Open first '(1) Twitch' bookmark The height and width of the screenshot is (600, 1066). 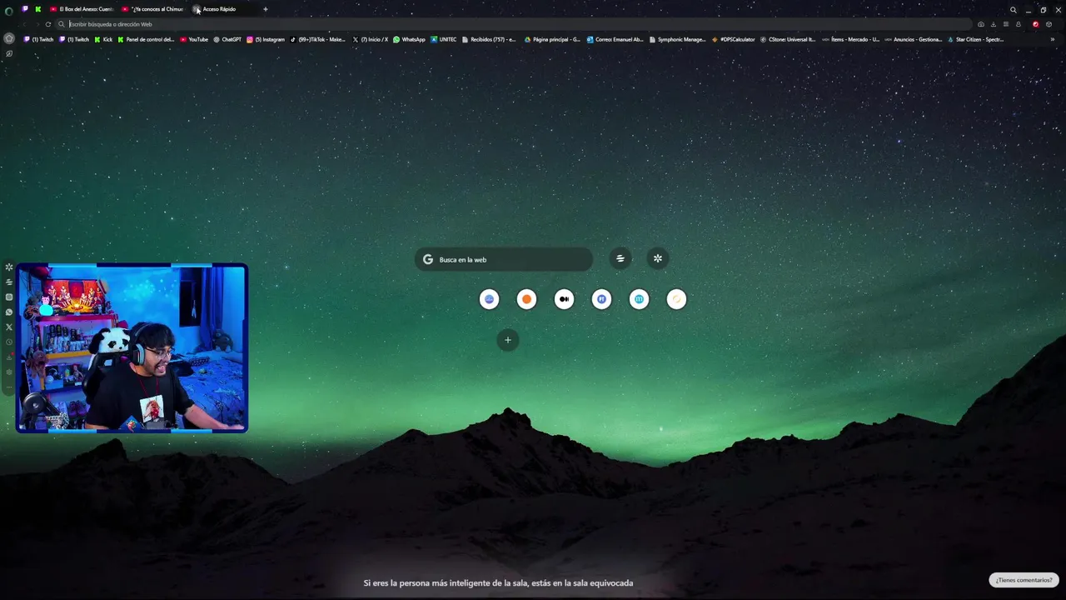pyautogui.click(x=38, y=39)
